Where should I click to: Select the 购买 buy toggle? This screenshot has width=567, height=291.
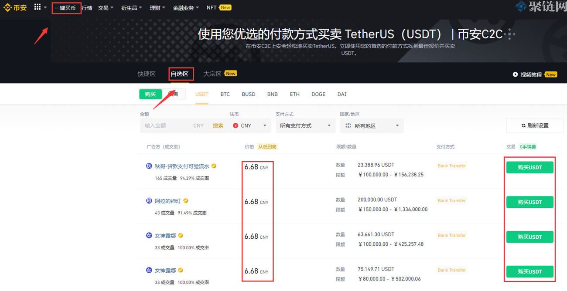pos(150,94)
